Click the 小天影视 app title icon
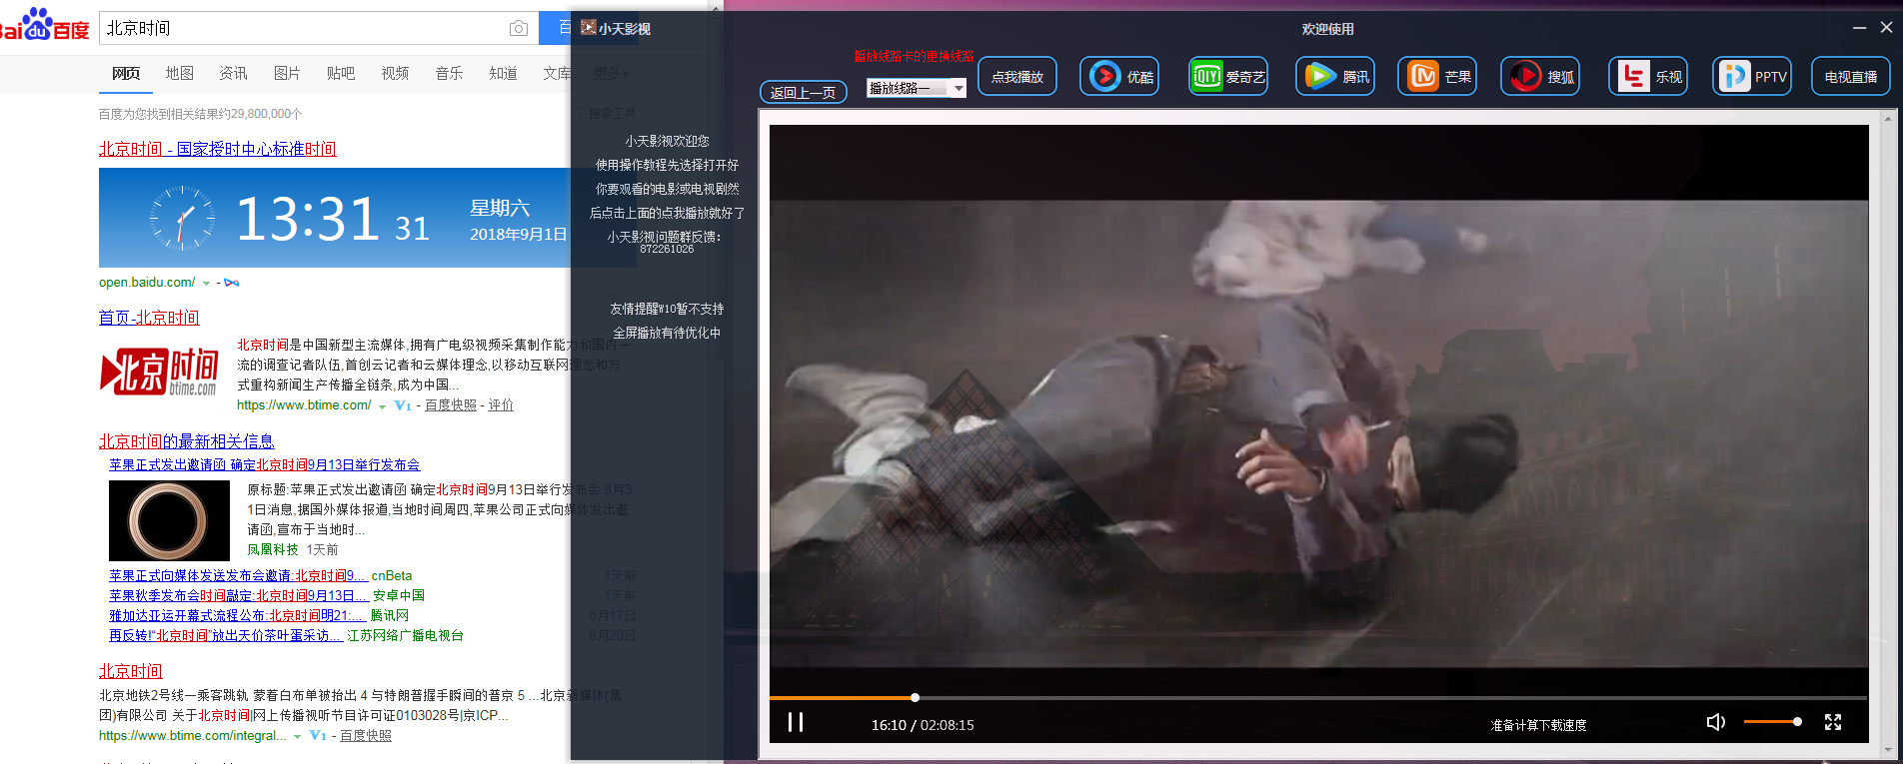Image resolution: width=1903 pixels, height=764 pixels. (589, 28)
